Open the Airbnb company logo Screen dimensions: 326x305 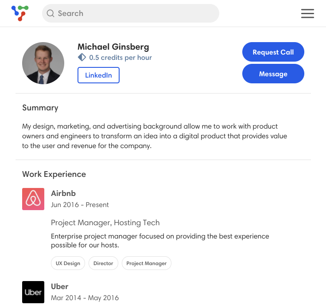[x=33, y=199]
